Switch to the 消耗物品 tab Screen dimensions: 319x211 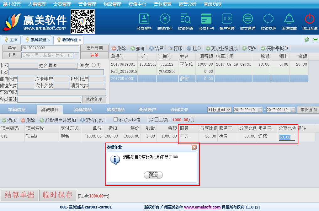click(83, 110)
